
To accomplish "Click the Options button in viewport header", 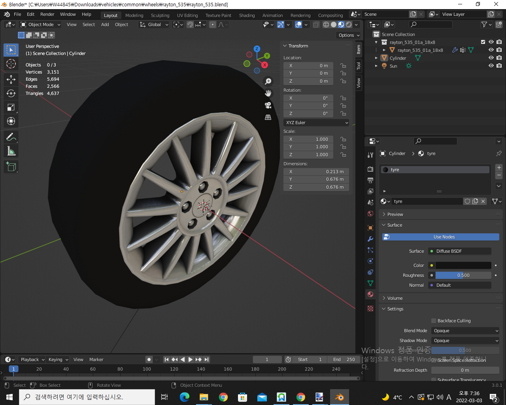I will (x=349, y=35).
